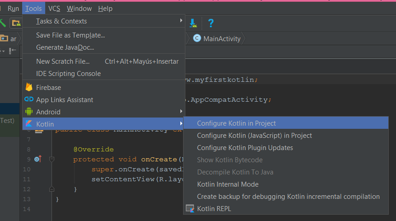Choose Save File as Template
Screen dimensions: 396x221
104,35
